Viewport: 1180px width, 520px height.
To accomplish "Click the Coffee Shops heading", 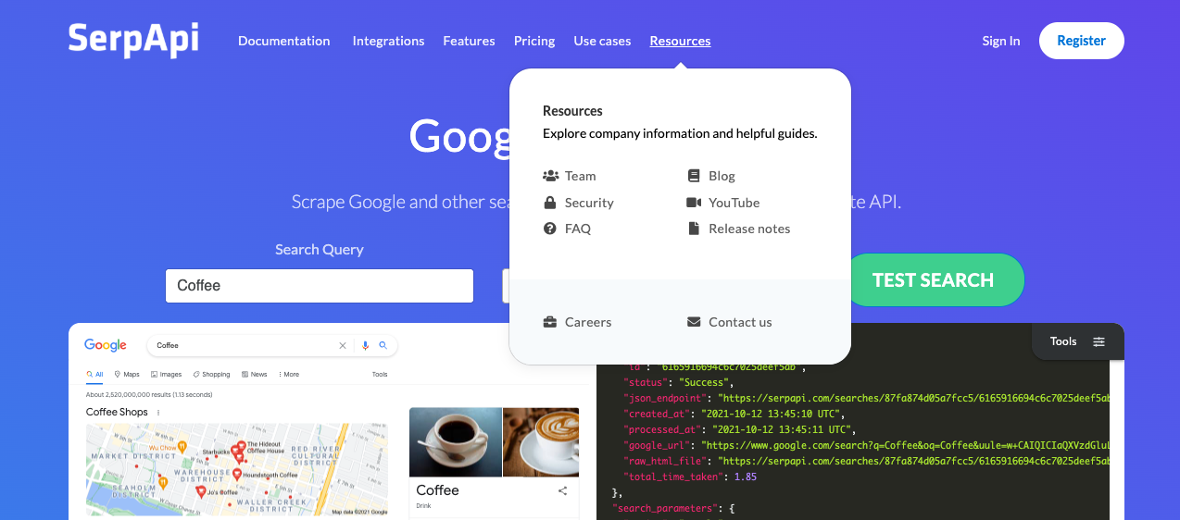I will click(x=117, y=413).
